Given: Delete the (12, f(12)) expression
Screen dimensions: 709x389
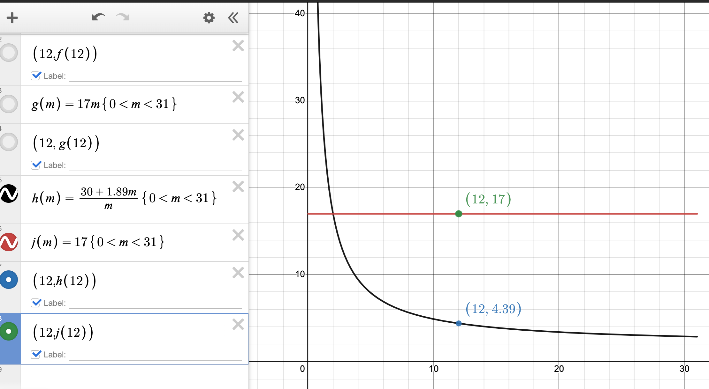Looking at the screenshot, I should pos(238,46).
